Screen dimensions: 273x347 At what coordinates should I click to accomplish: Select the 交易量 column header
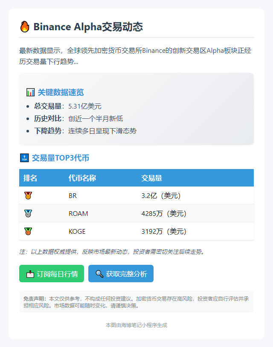(152, 178)
